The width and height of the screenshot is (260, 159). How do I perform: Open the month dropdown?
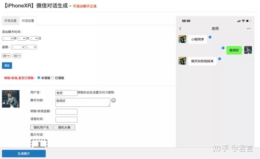click(x=22, y=38)
